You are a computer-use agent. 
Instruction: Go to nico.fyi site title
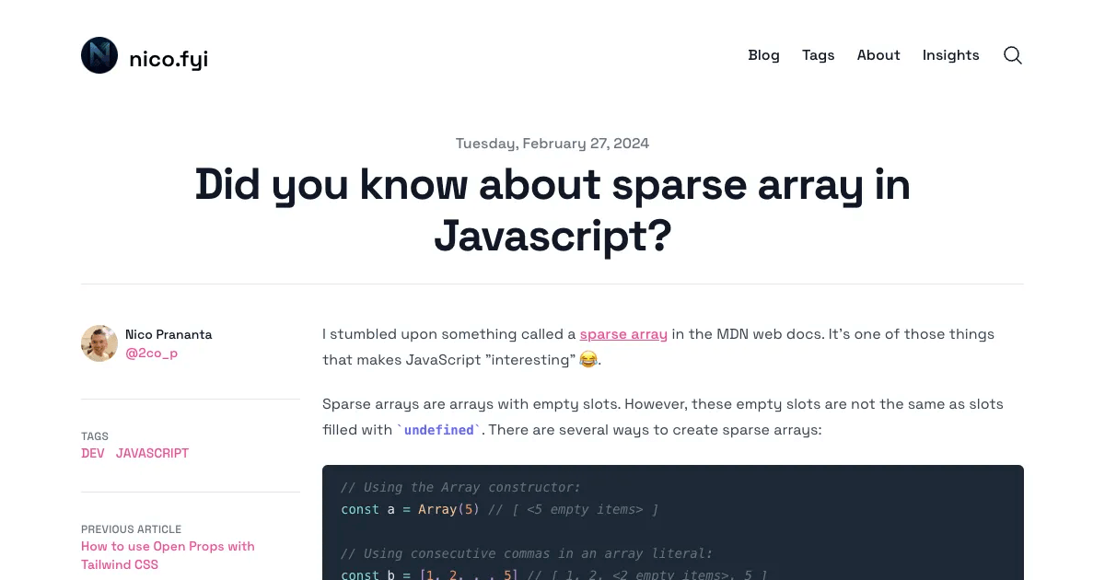[169, 60]
